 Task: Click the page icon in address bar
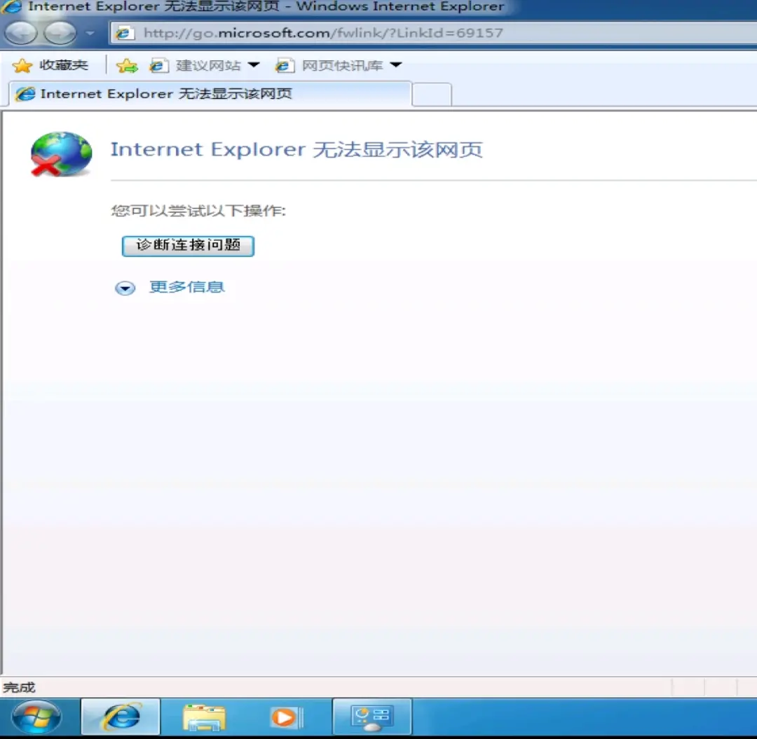(x=125, y=33)
